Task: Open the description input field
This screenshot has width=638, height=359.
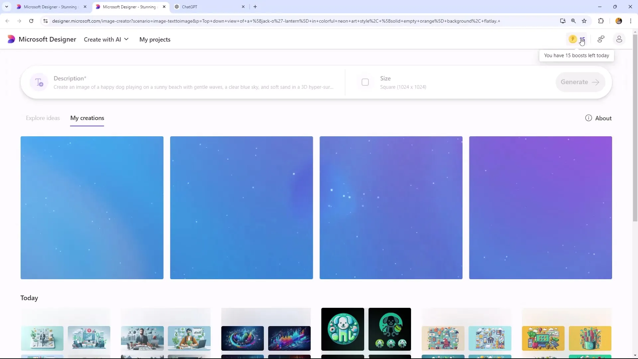Action: (193, 87)
